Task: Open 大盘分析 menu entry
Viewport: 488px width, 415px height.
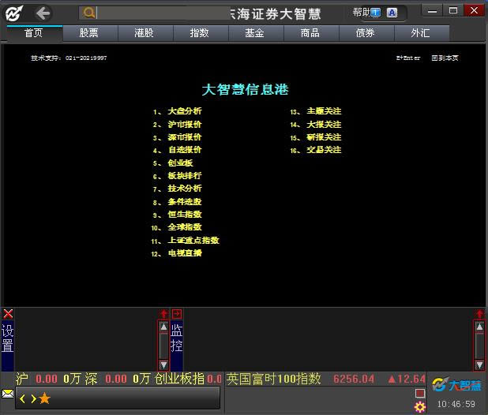Action: pos(185,111)
